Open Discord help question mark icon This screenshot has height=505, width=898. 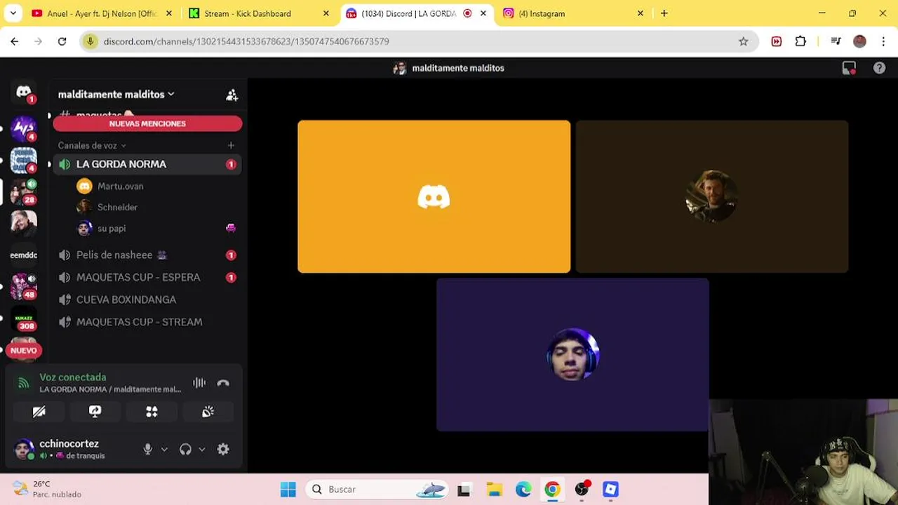click(879, 68)
